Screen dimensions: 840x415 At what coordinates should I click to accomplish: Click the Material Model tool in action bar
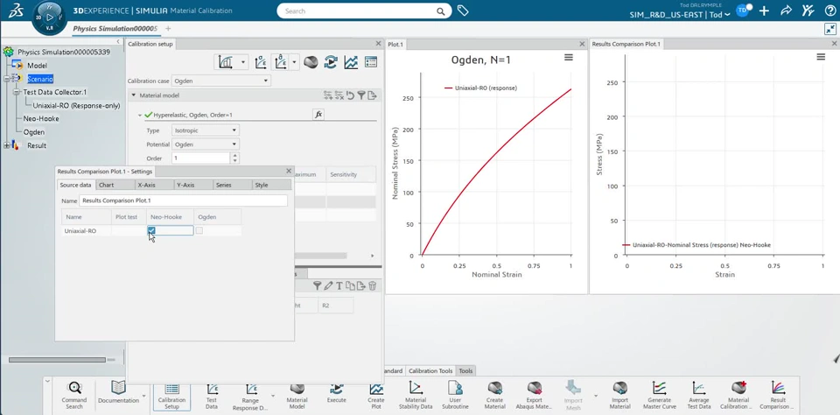click(x=297, y=396)
